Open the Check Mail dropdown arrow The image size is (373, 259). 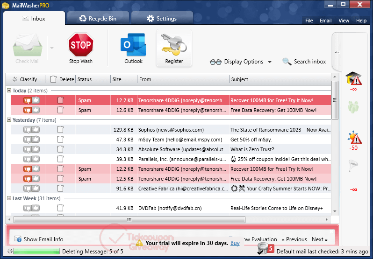51,48
